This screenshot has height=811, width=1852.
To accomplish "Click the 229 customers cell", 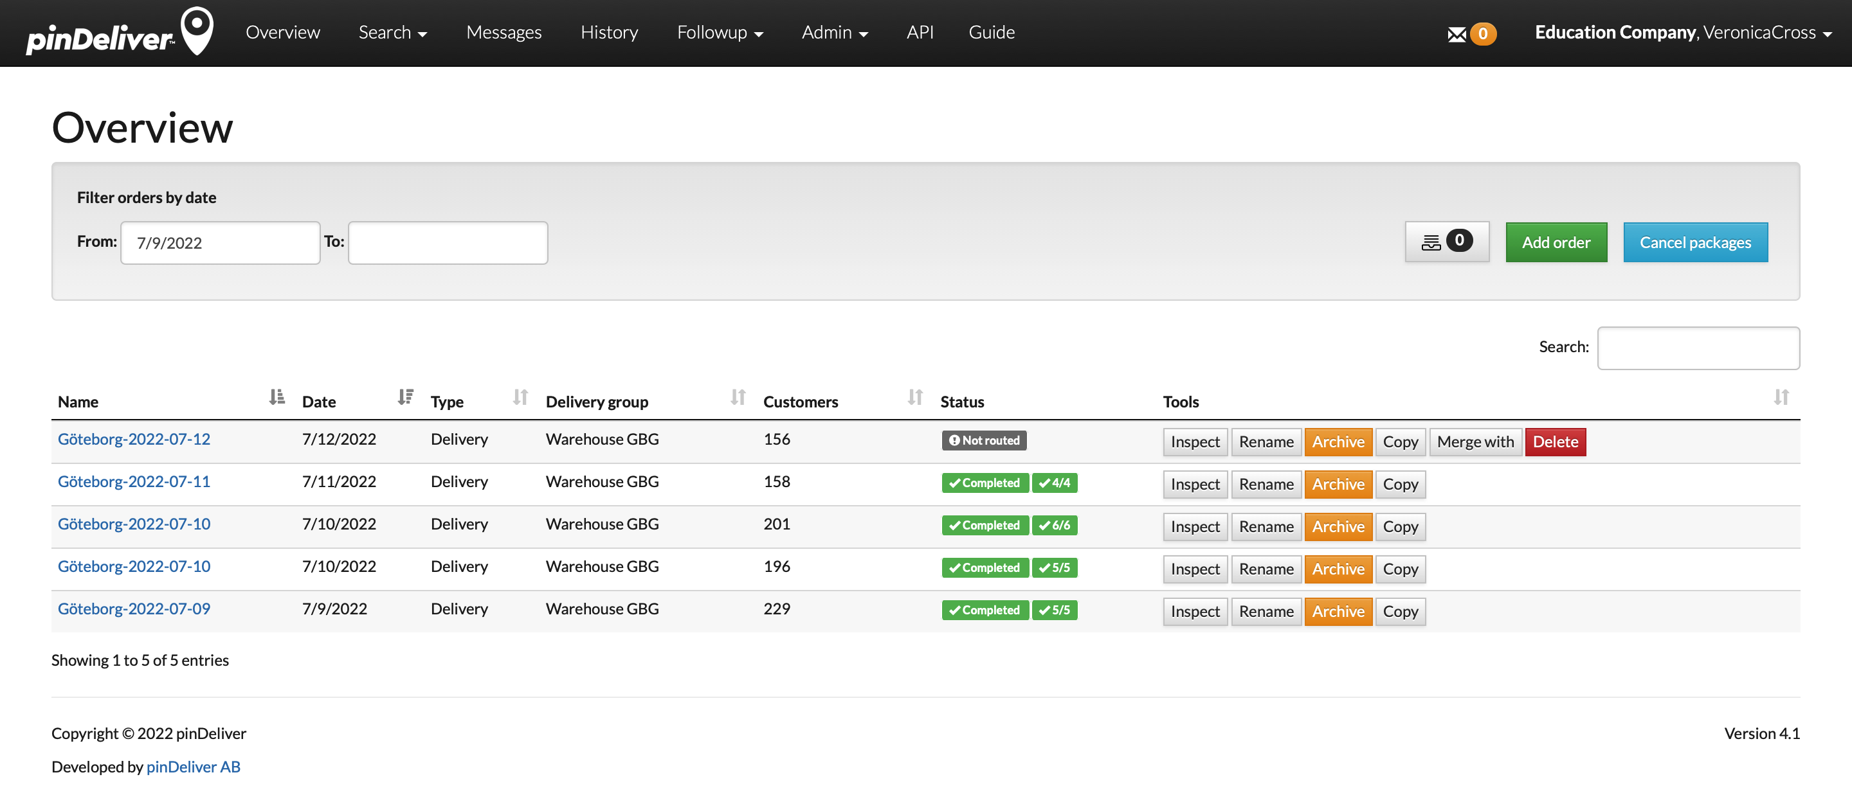I will 776,609.
